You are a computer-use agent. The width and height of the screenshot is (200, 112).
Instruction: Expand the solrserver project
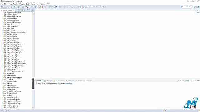3,95
